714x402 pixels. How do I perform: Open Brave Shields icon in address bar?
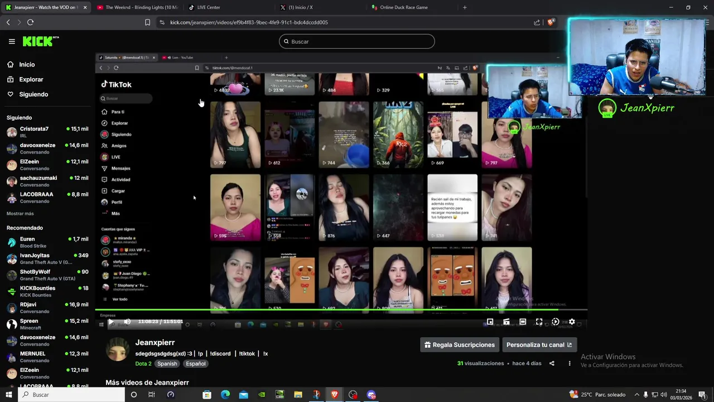551,22
